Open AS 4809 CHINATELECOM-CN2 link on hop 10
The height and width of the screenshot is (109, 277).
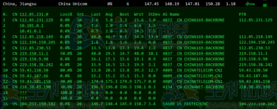pos(192,70)
